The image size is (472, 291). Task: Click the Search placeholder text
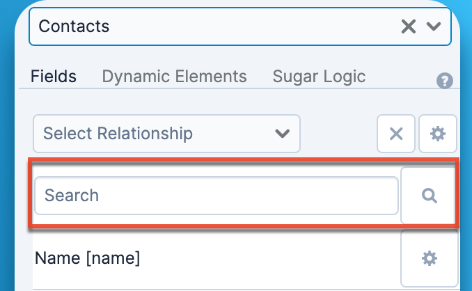point(72,196)
